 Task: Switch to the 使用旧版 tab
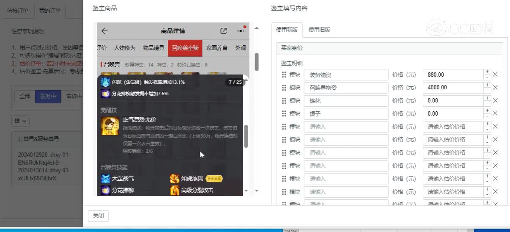click(319, 30)
